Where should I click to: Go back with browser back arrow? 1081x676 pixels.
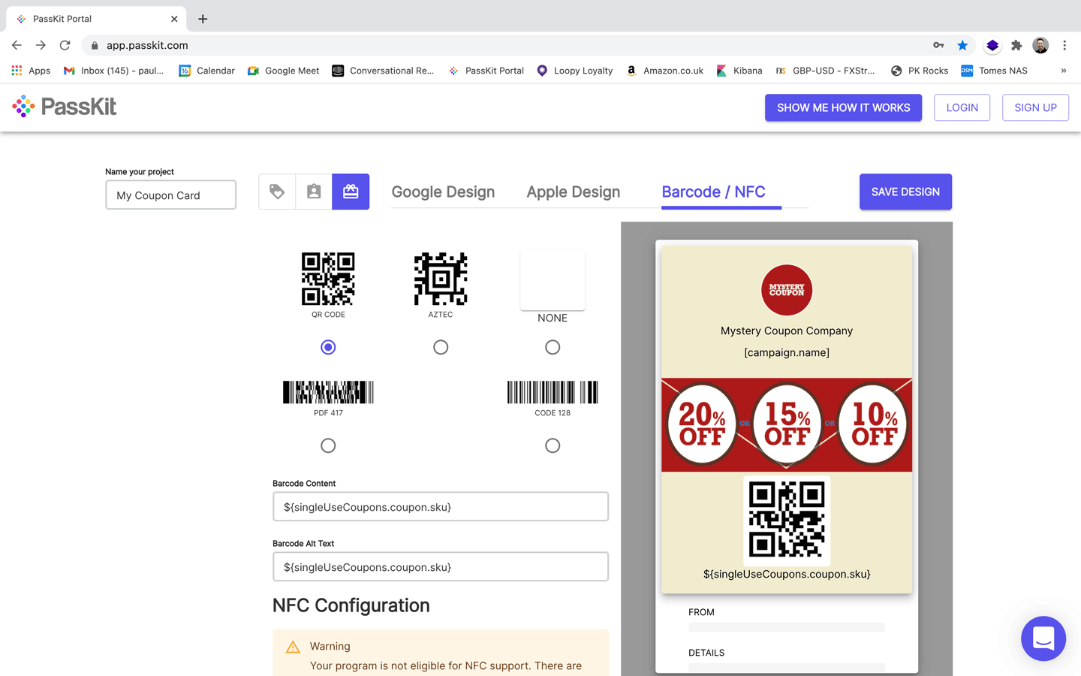(17, 45)
